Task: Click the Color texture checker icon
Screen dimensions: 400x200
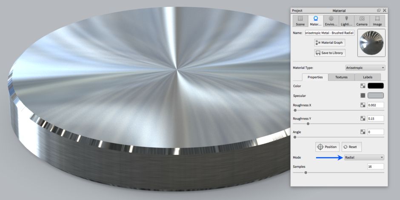Action: point(363,86)
